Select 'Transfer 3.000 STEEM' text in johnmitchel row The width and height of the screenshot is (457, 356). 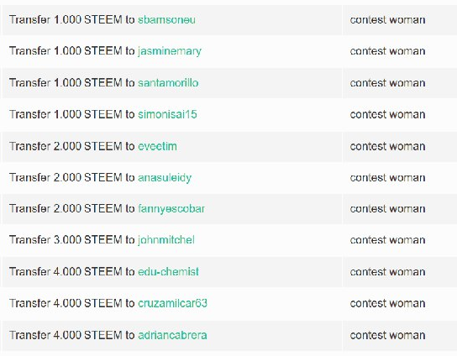(66, 240)
